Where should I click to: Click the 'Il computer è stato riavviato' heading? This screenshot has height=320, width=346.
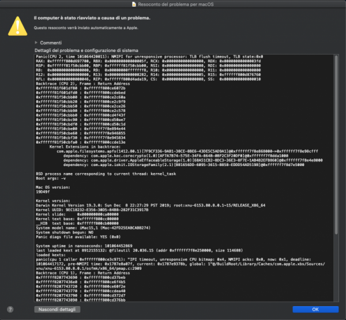coord(92,18)
